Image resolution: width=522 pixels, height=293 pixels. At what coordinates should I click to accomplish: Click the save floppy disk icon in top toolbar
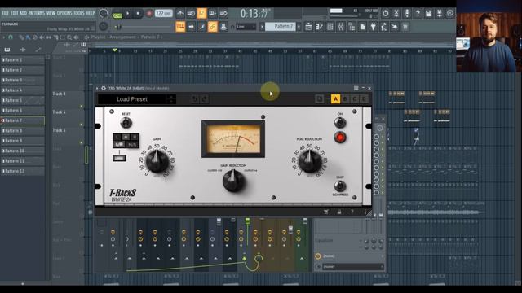[x=428, y=13]
